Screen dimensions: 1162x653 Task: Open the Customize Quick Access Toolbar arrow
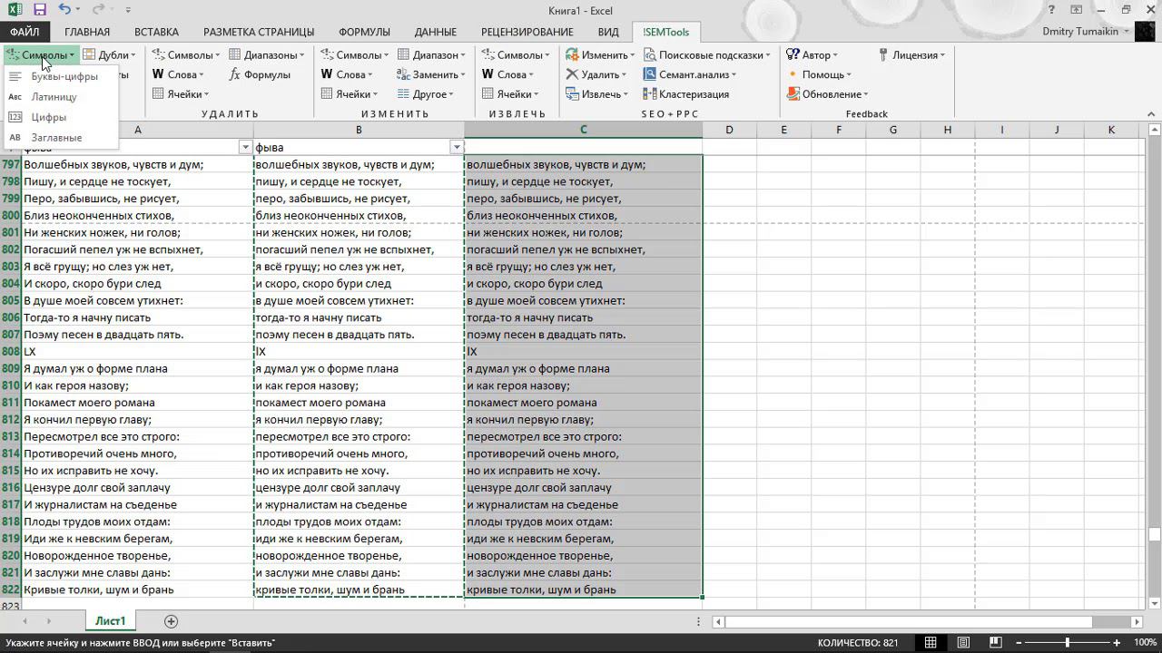coord(128,10)
